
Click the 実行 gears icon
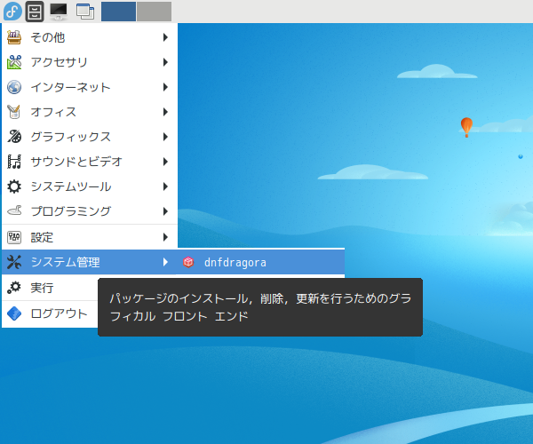[x=14, y=288]
